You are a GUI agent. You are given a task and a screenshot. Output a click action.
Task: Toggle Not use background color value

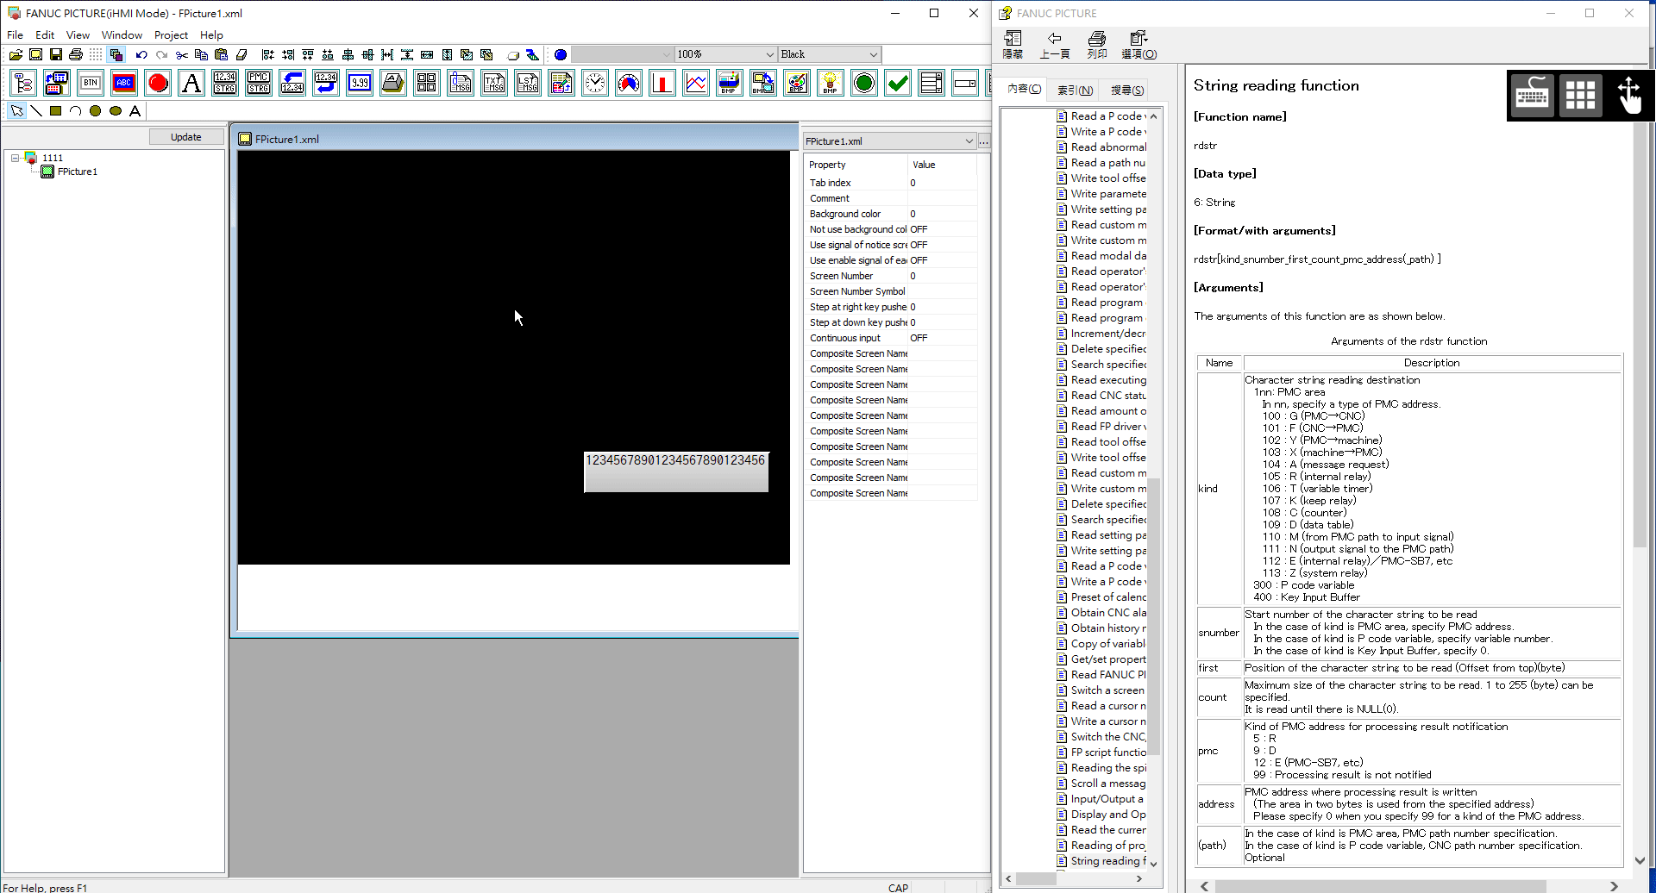941,229
